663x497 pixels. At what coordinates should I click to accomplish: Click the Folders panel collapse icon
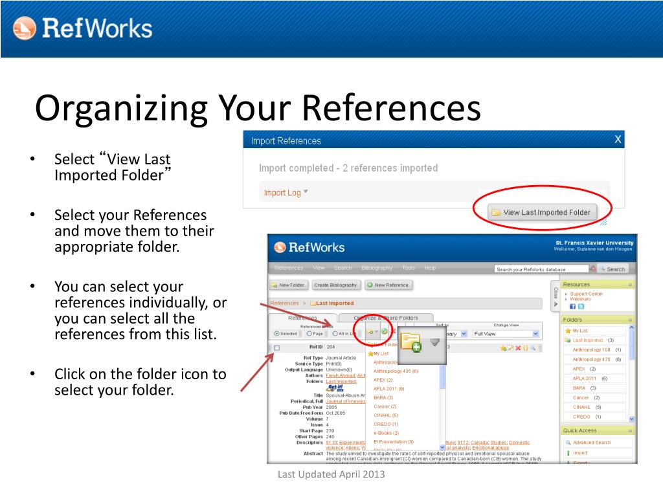pos(629,320)
